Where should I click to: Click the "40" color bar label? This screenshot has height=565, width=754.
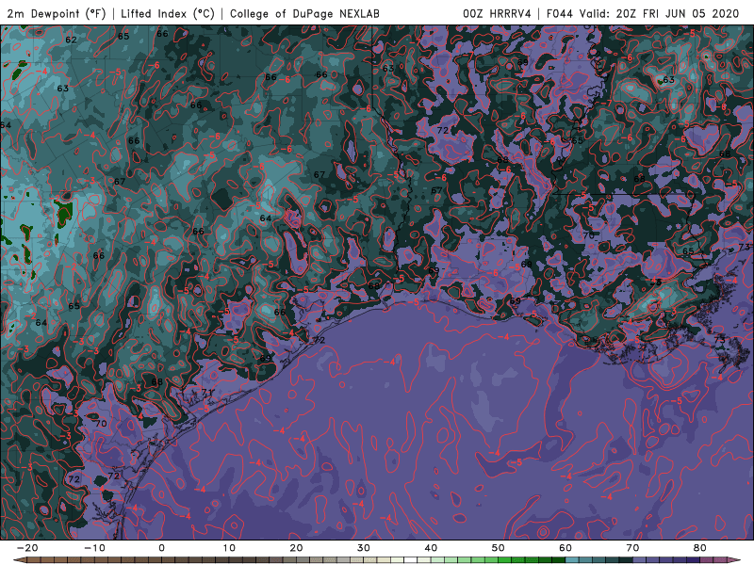(431, 548)
